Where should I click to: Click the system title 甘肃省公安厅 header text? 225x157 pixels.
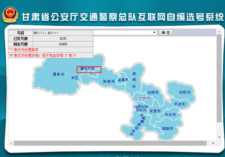[123, 17]
